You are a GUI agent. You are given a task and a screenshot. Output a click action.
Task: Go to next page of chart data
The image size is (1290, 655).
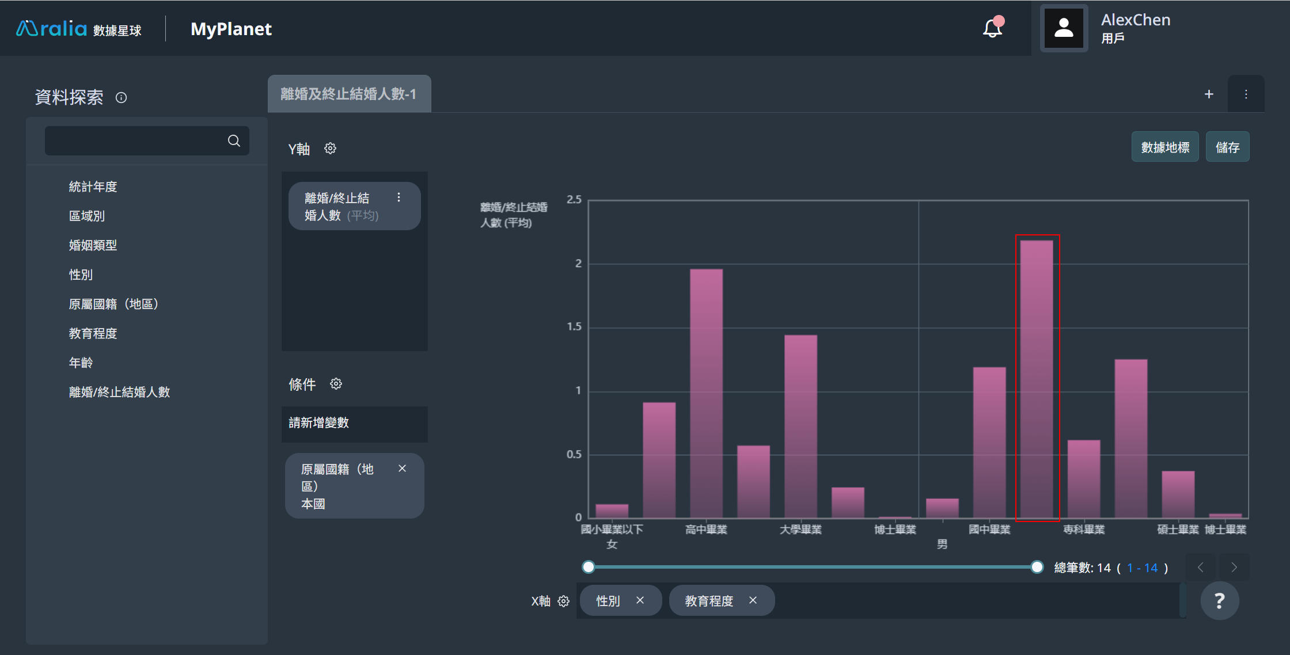point(1234,568)
